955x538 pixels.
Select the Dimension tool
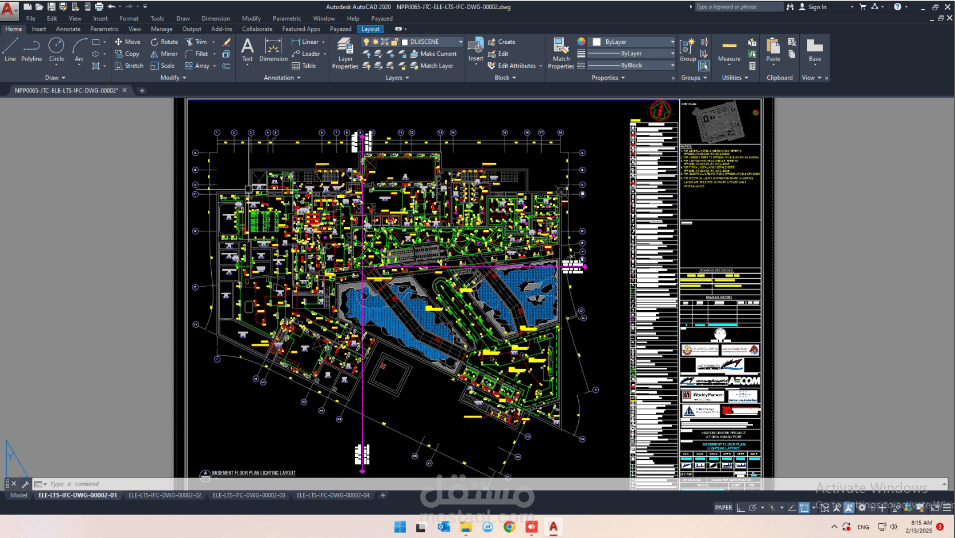[x=273, y=50]
